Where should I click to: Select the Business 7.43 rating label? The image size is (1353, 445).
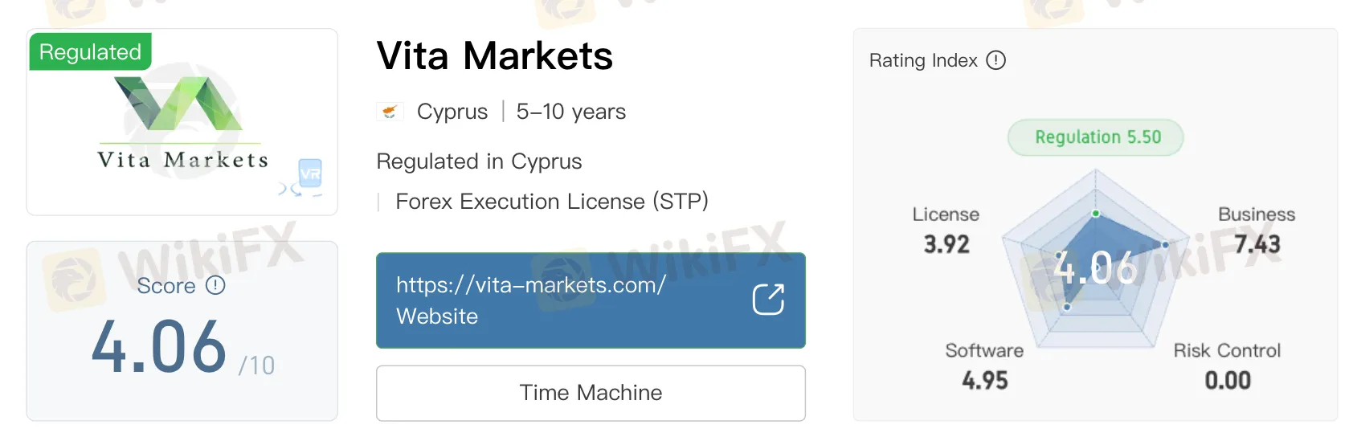click(x=1257, y=230)
